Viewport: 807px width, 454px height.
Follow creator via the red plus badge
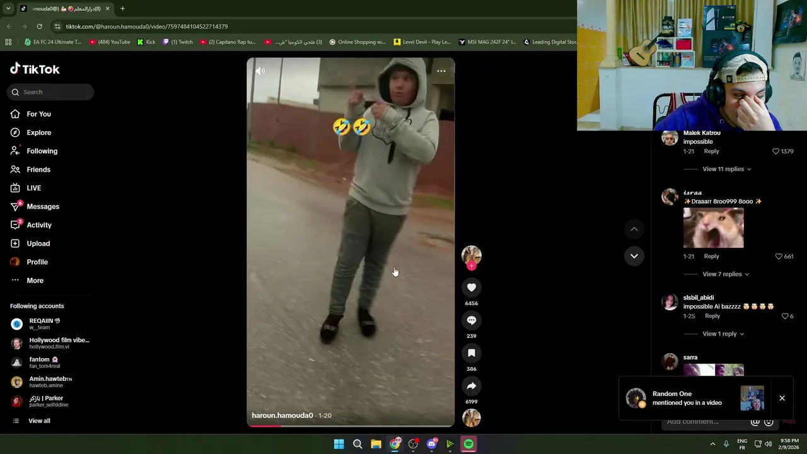(472, 266)
